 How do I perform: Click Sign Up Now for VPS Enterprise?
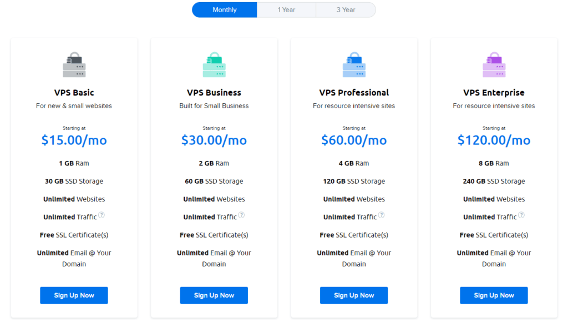494,295
